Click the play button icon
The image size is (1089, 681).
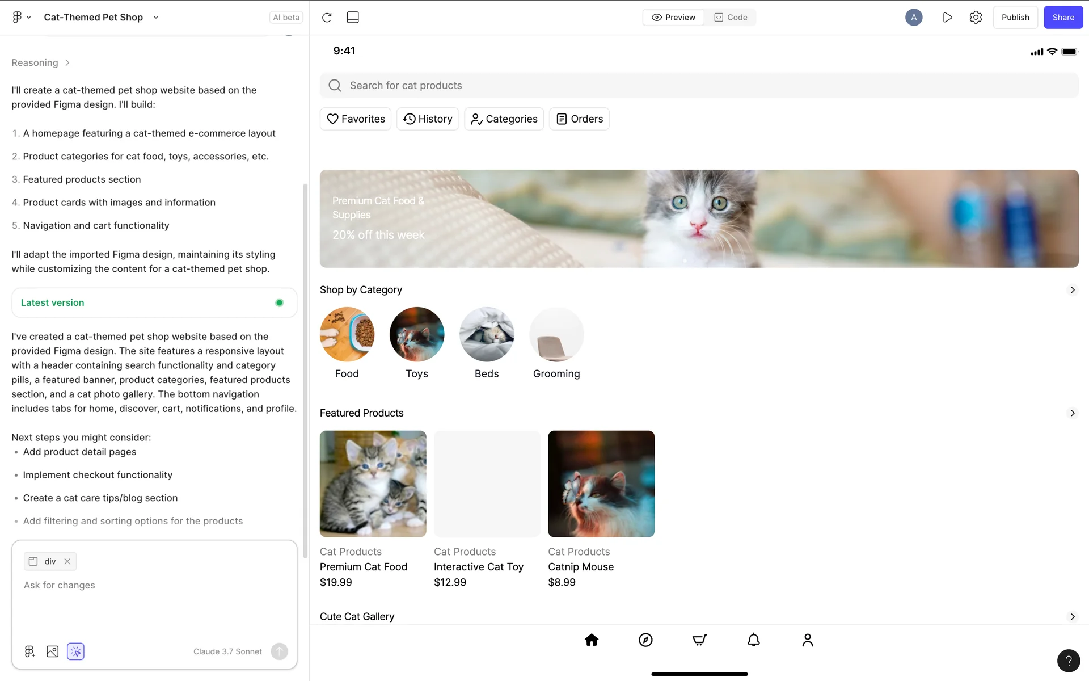tap(947, 18)
